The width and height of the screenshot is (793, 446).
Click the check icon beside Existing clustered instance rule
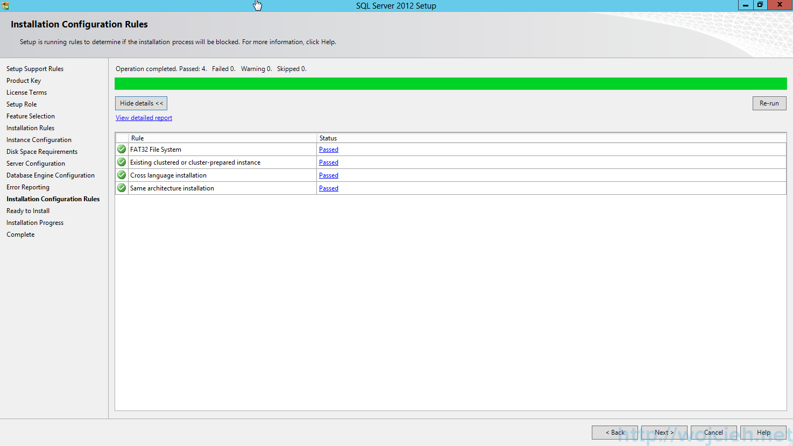click(x=122, y=162)
